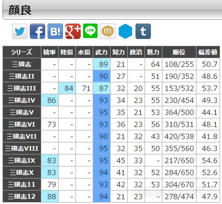
Task: Select the 三國志11 row label
Action: 22,184
